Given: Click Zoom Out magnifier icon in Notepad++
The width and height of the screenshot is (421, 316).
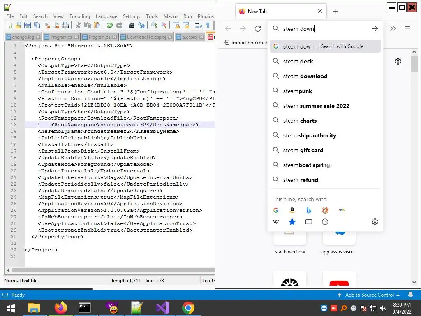Looking at the screenshot, I should pos(163,25).
